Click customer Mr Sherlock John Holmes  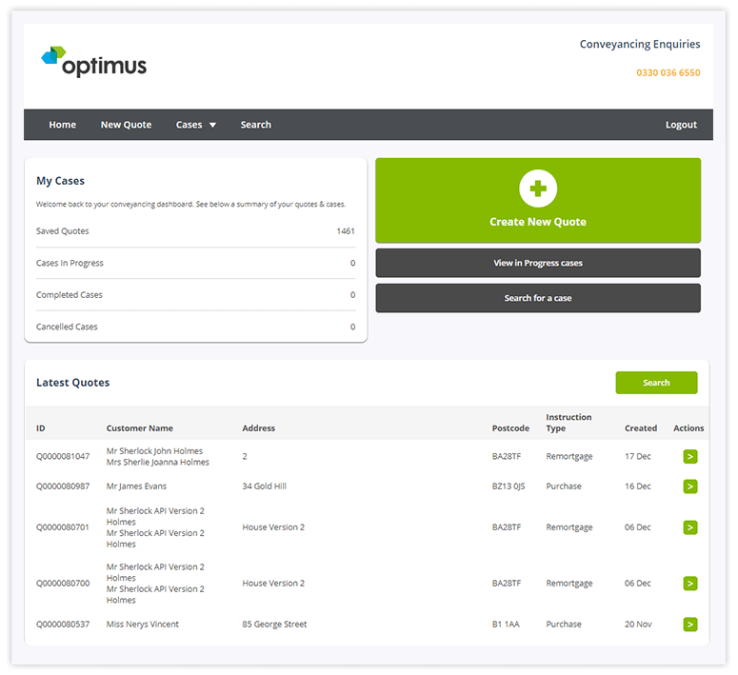(x=154, y=451)
